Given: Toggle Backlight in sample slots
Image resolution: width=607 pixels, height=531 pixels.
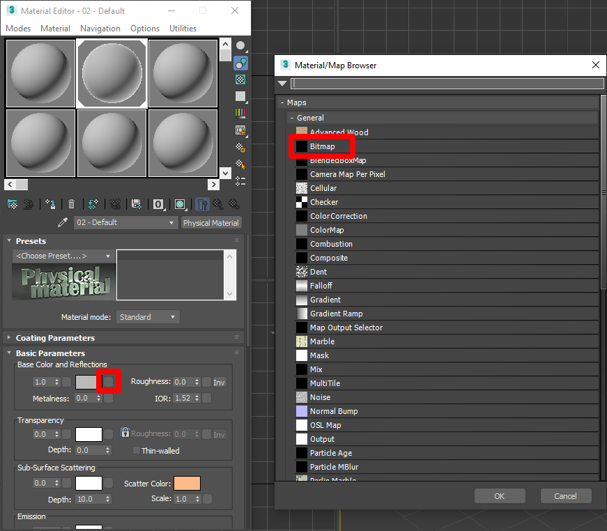Looking at the screenshot, I should pyautogui.click(x=240, y=63).
